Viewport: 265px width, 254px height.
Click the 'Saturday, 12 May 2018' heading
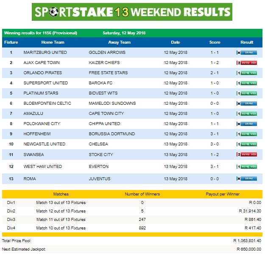pyautogui.click(x=124, y=33)
